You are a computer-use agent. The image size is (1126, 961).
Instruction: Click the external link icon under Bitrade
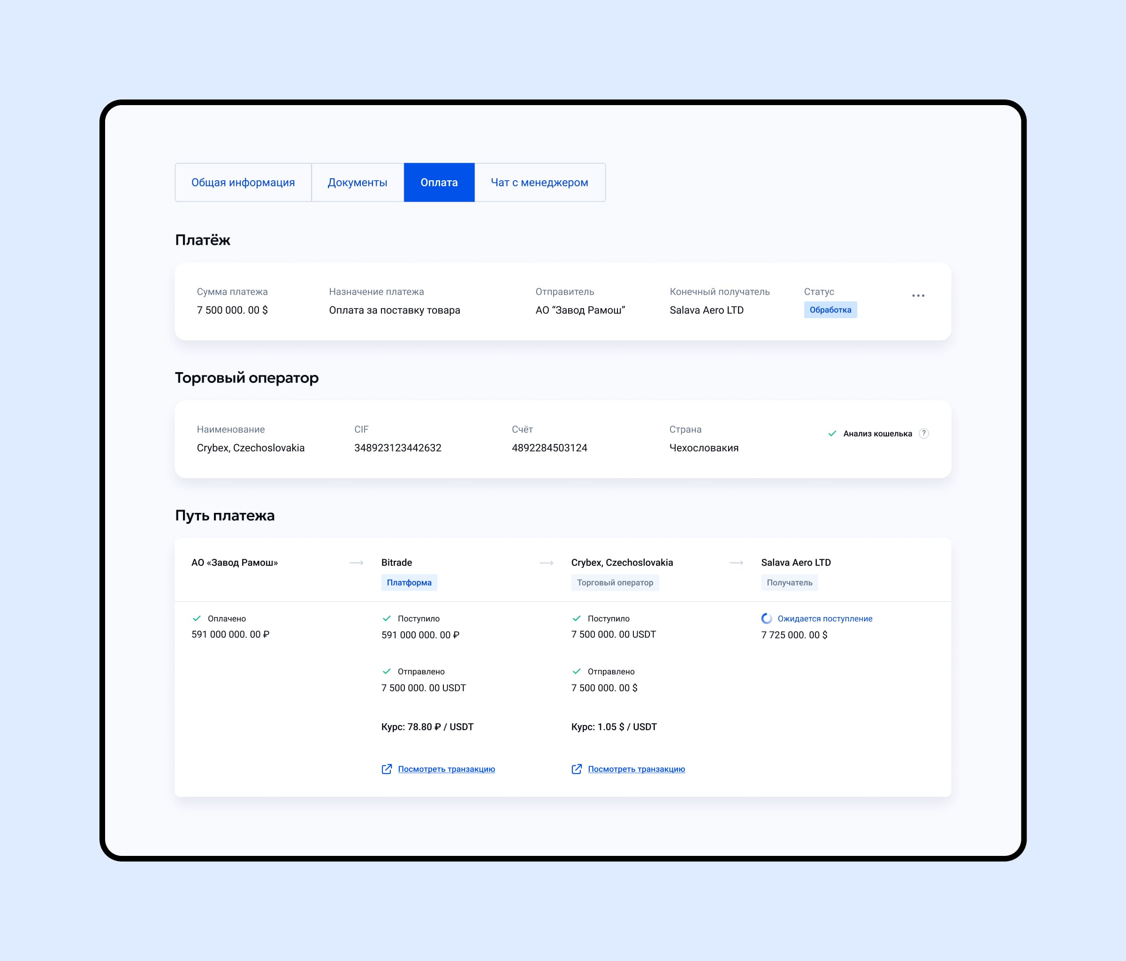tap(387, 769)
